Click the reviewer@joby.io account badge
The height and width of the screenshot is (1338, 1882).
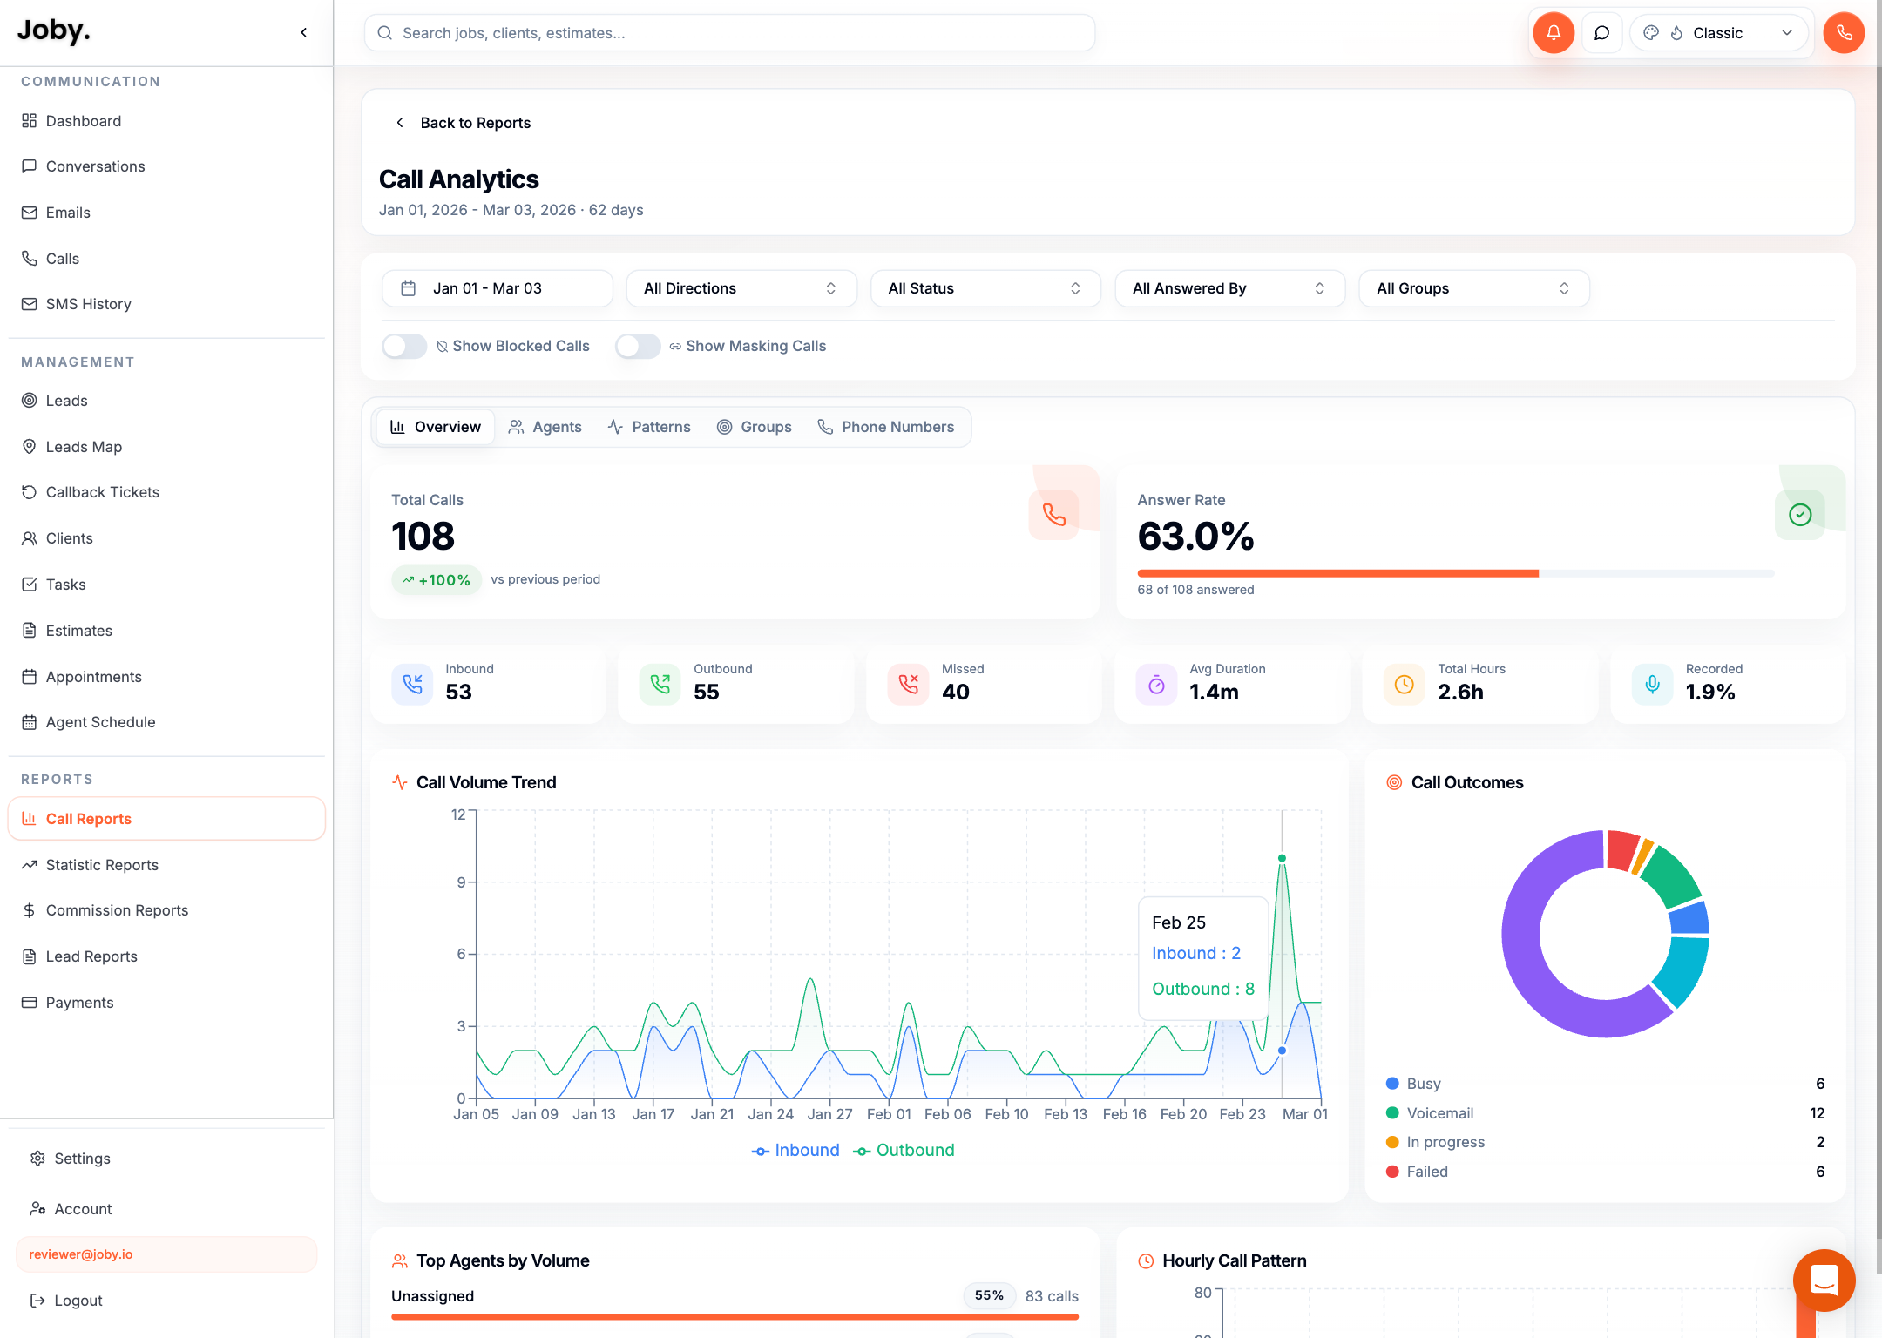(x=166, y=1254)
